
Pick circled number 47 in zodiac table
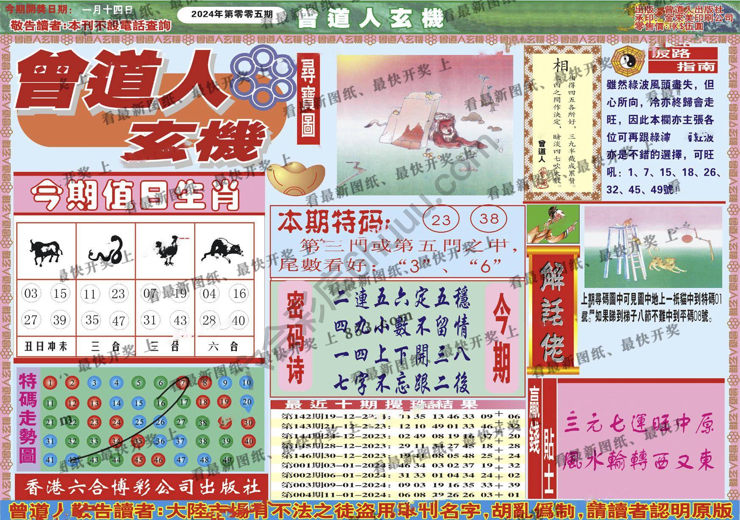(x=118, y=321)
